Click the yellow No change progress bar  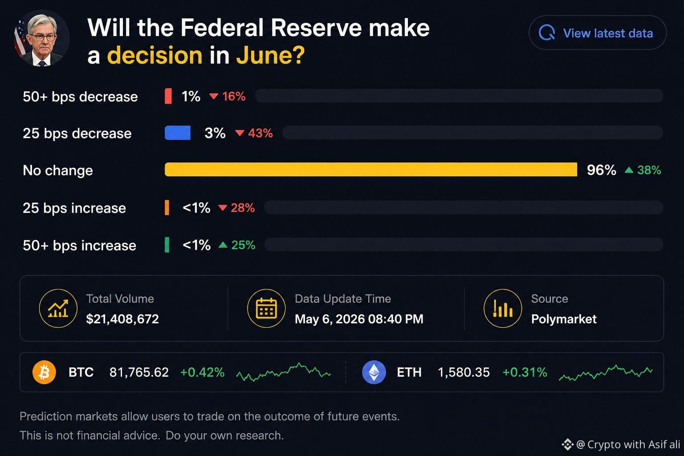371,170
